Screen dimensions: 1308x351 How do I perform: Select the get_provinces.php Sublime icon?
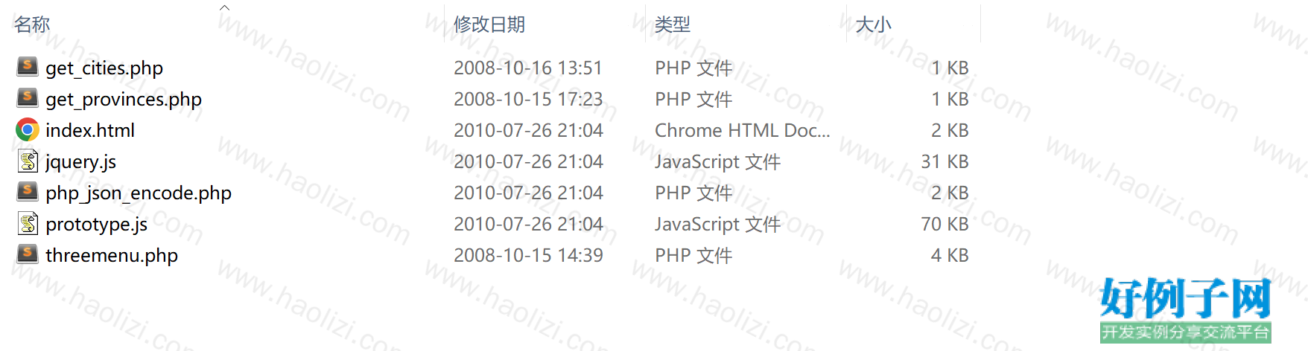(28, 98)
